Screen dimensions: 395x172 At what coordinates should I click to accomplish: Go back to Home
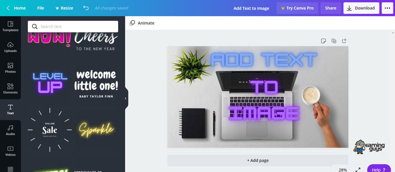tap(16, 8)
